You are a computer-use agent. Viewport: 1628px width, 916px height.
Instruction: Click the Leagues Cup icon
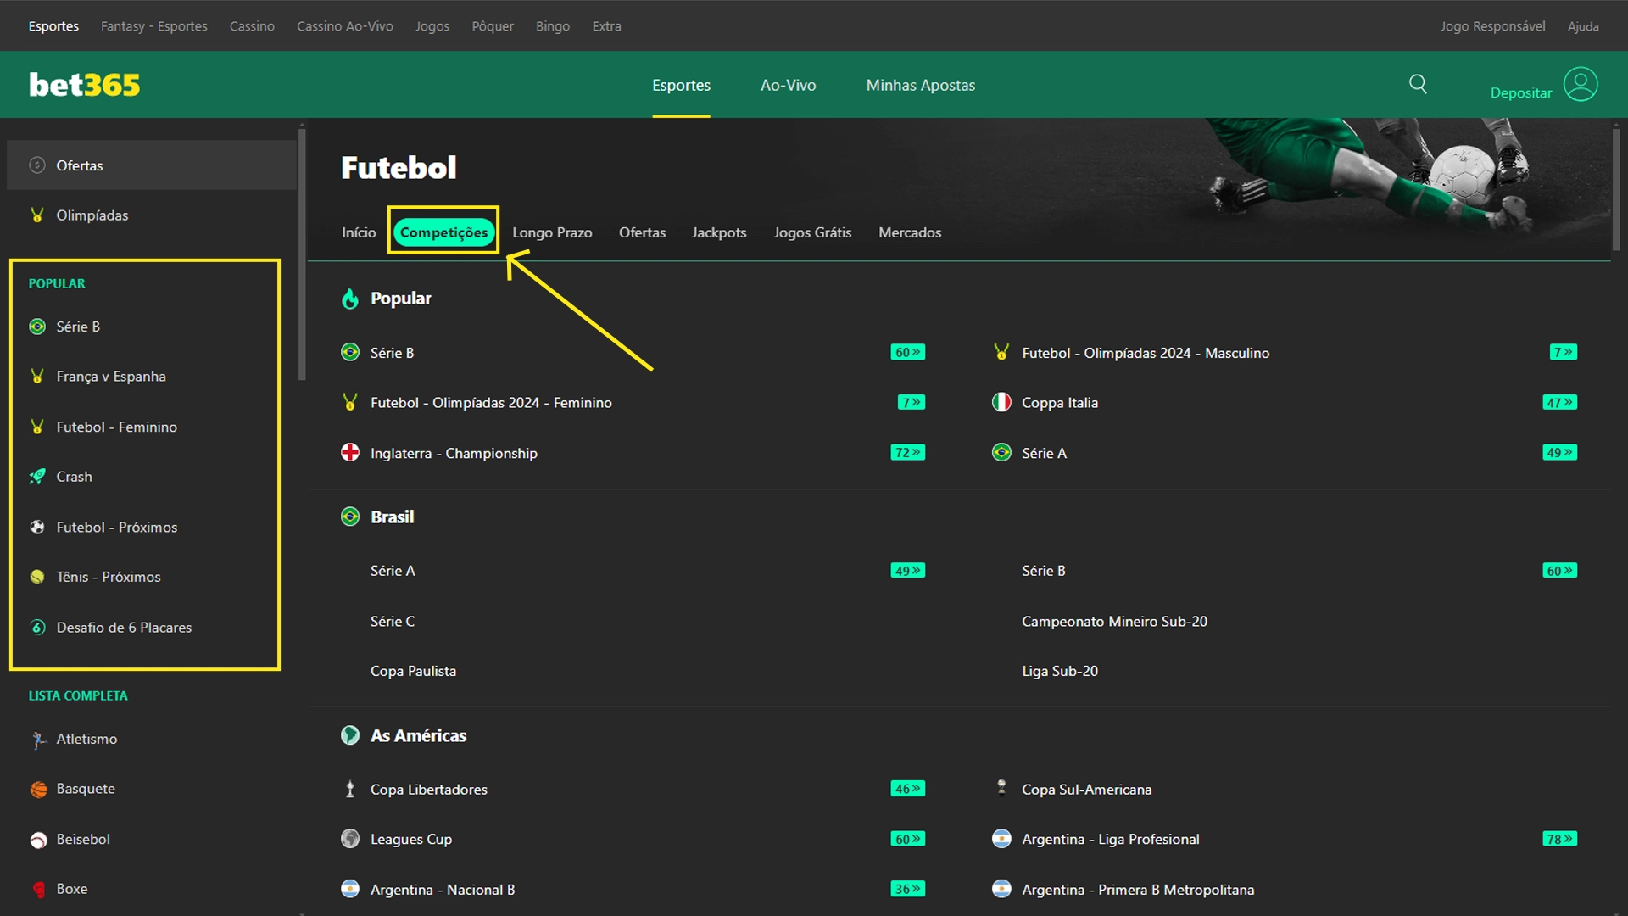click(x=350, y=839)
